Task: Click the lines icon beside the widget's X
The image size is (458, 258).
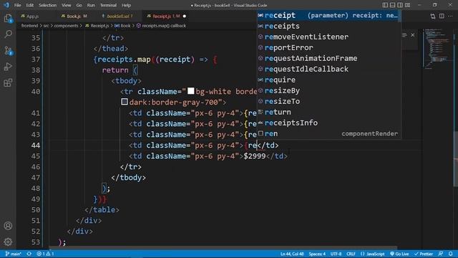Action: (x=404, y=35)
